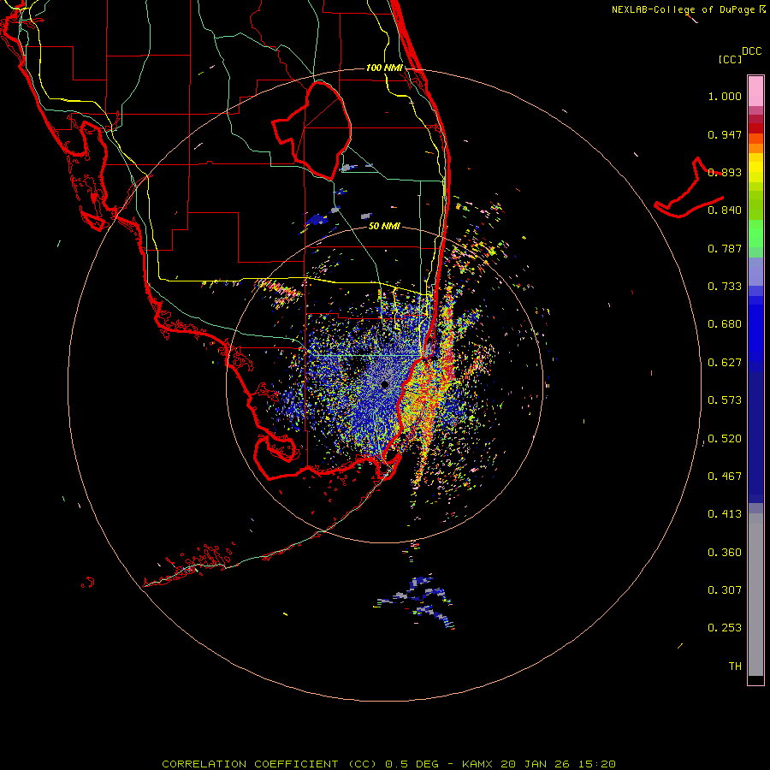Click the [CC] units label

[730, 59]
